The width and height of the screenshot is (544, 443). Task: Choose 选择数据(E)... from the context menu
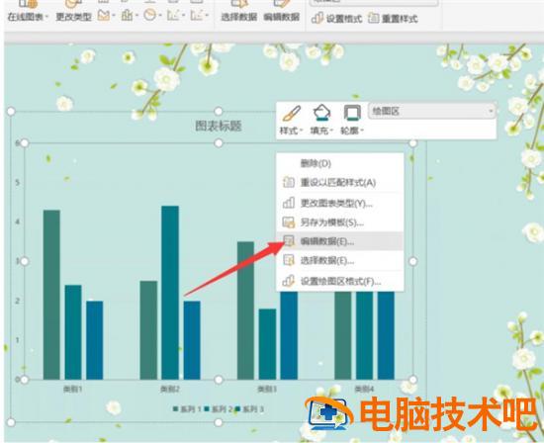[x=339, y=260]
